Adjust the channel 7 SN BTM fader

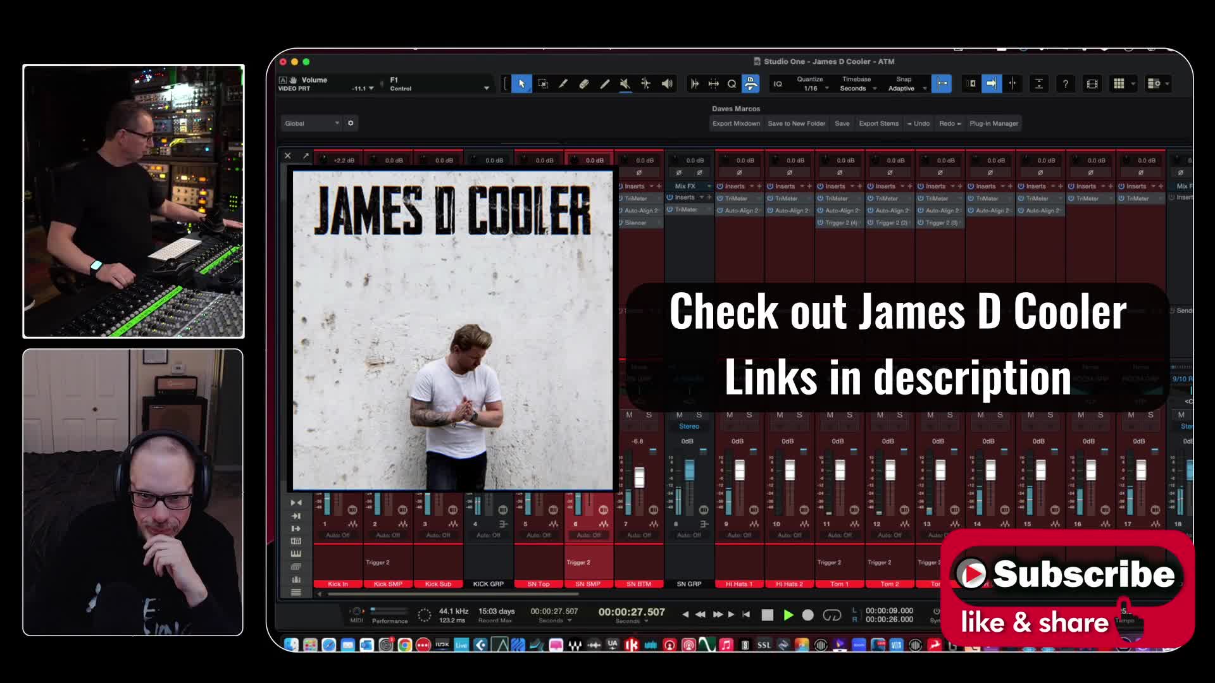tap(639, 477)
